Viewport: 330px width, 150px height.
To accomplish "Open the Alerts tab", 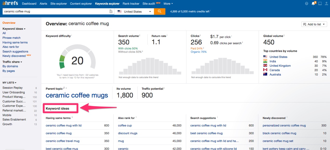I will pos(43,4).
